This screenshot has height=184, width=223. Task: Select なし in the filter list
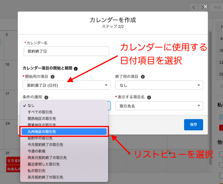[x=64, y=105]
